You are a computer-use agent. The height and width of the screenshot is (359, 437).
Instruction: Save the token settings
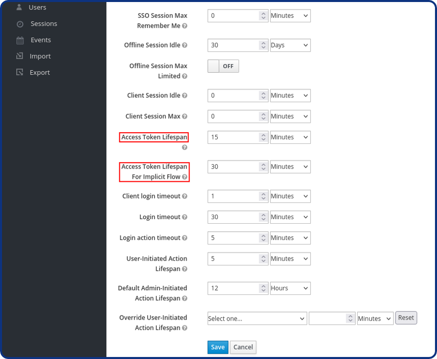[x=218, y=347]
